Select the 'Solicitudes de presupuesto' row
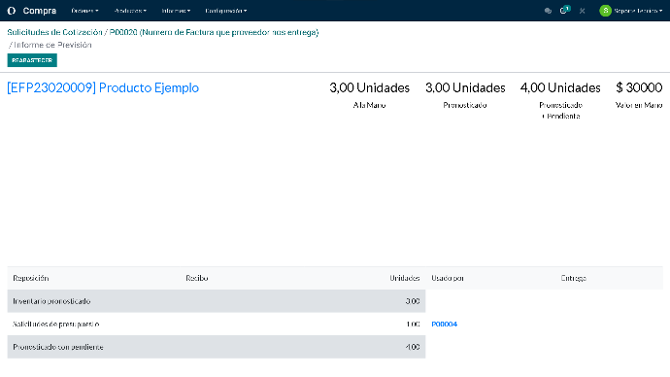The image size is (670, 377). point(217,324)
